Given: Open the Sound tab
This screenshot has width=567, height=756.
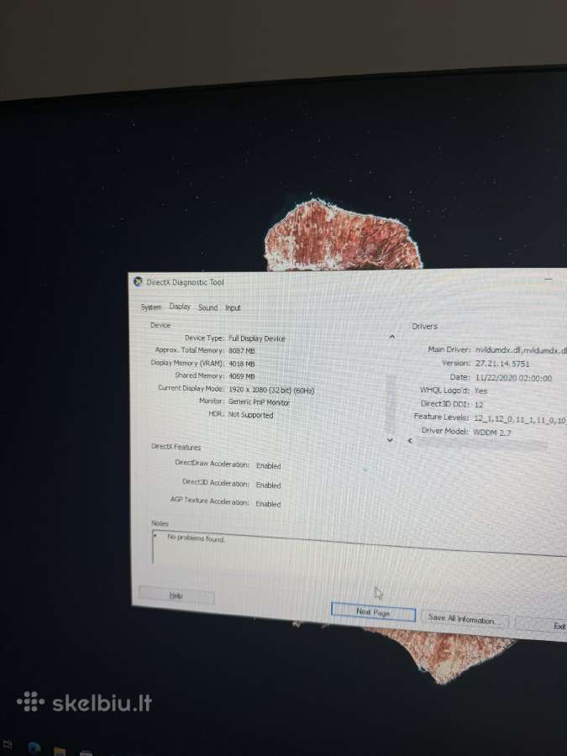Looking at the screenshot, I should [x=207, y=307].
